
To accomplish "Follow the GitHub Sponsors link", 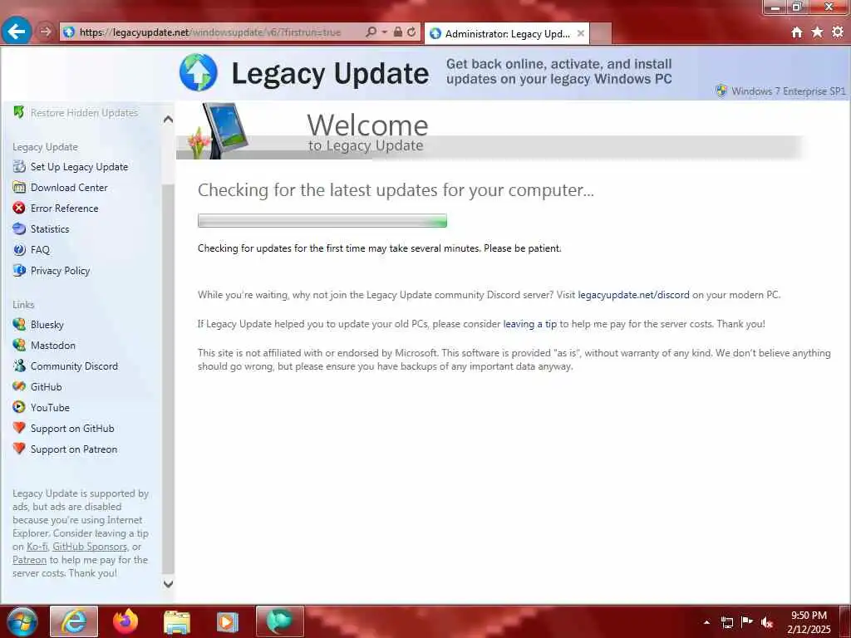I will point(90,547).
